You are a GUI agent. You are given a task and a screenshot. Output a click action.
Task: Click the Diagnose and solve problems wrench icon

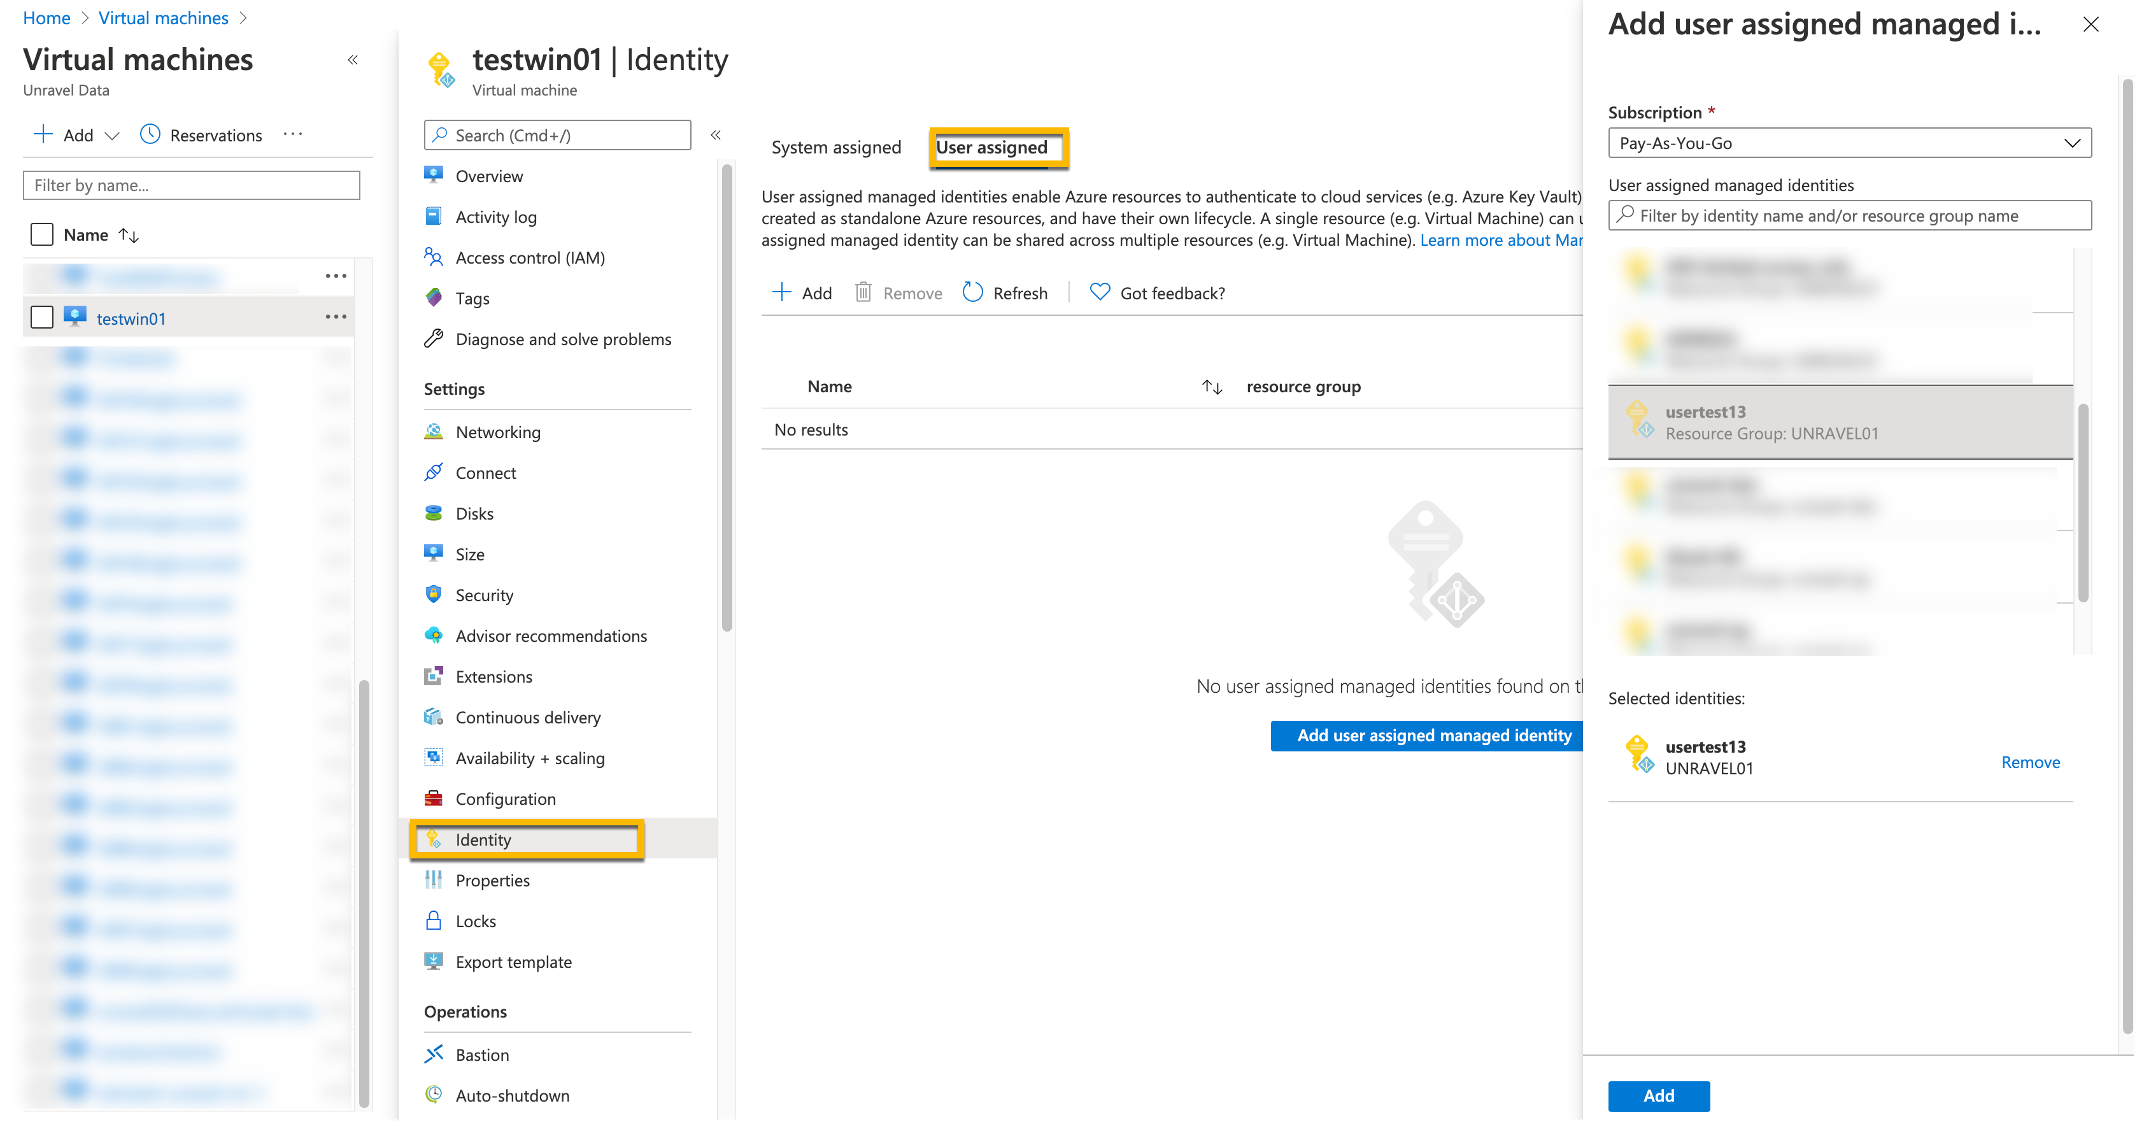[433, 339]
